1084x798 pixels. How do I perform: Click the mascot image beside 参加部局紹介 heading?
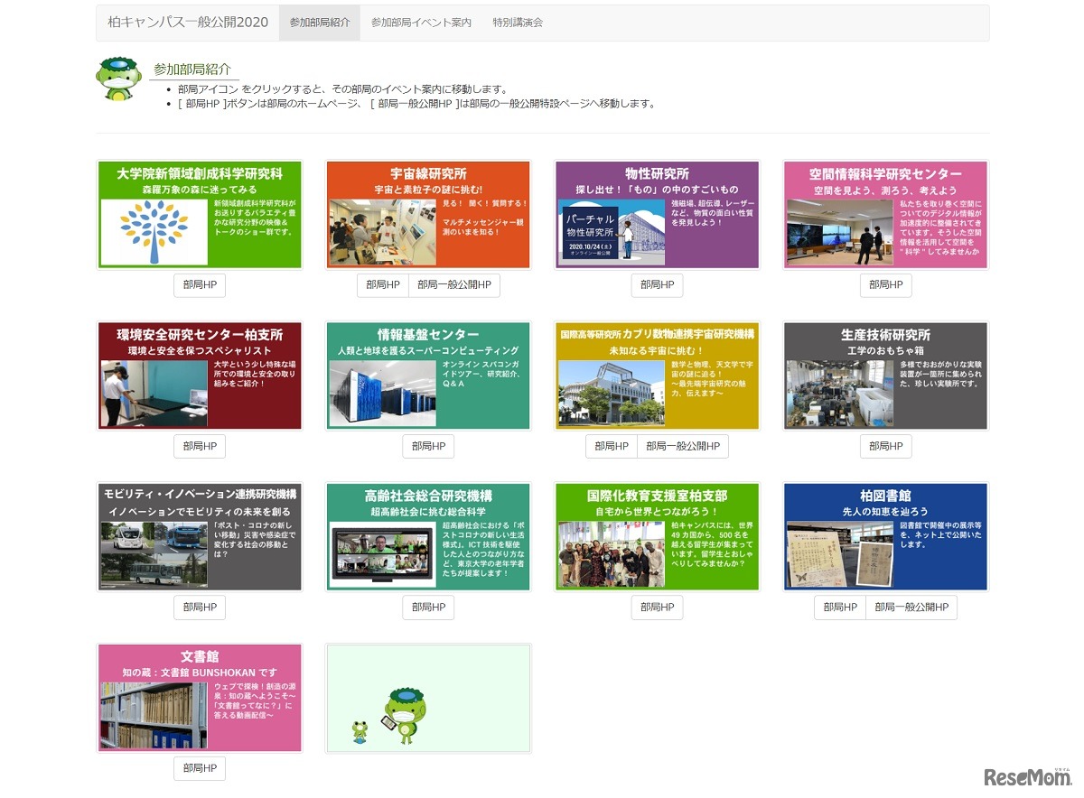(118, 80)
